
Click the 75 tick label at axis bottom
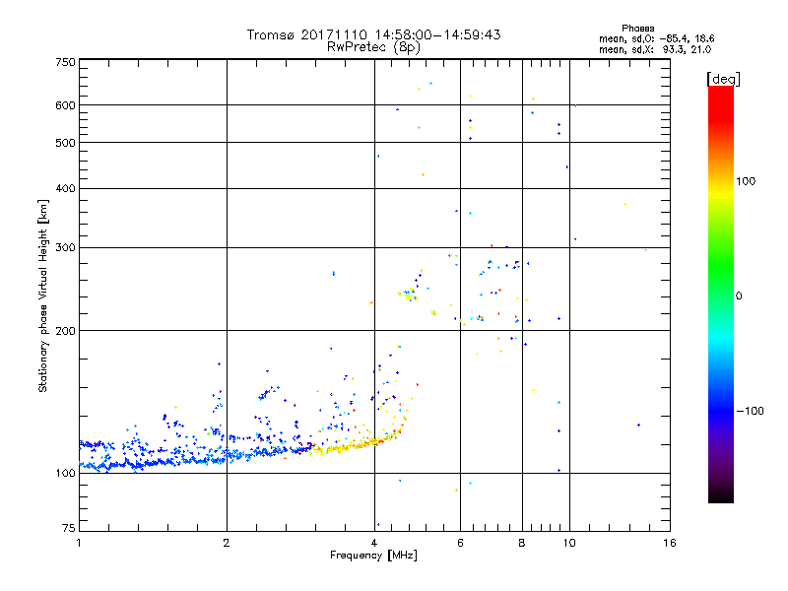coord(69,528)
